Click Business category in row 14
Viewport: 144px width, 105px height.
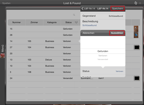pos(50,41)
